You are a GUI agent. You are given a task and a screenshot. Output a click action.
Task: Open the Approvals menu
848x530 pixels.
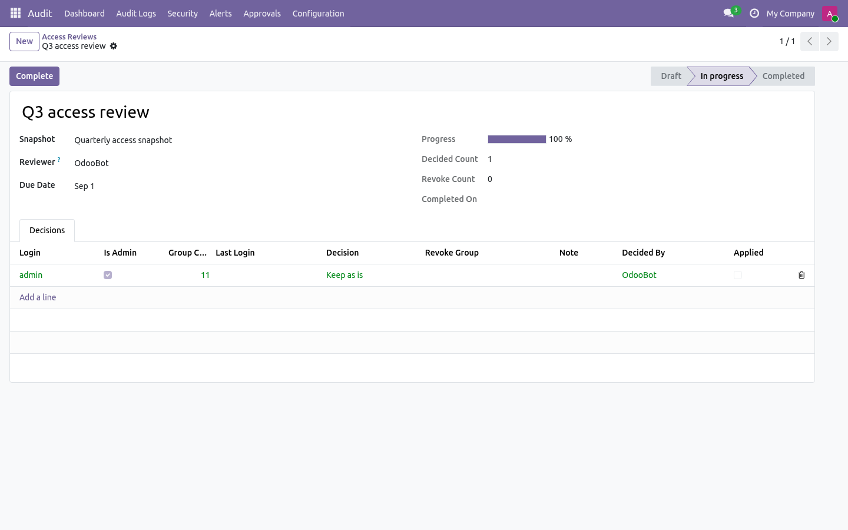coord(262,13)
